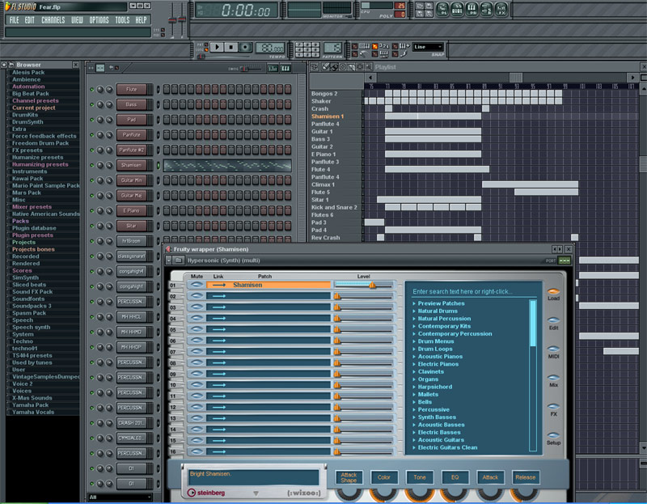Screen dimensions: 647x504
Task: Toggle the Shamisen channel select LED
Action: [158, 165]
